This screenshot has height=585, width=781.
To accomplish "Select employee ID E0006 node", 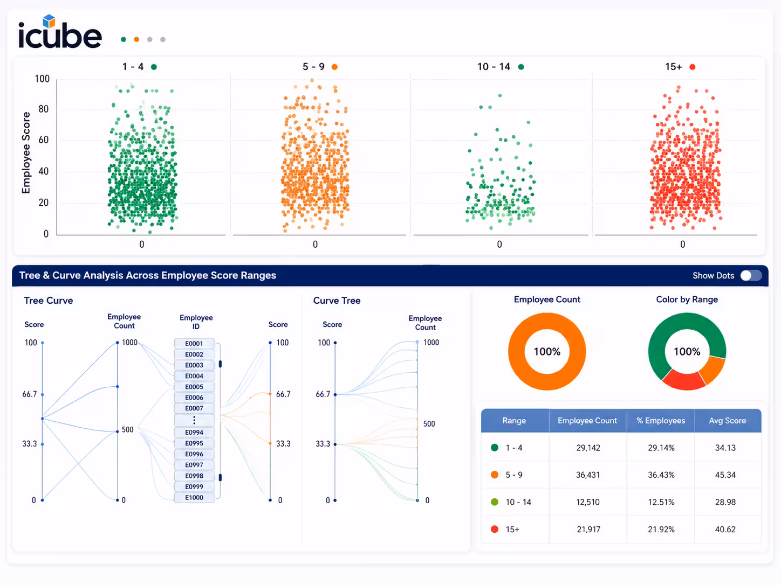I will (194, 398).
